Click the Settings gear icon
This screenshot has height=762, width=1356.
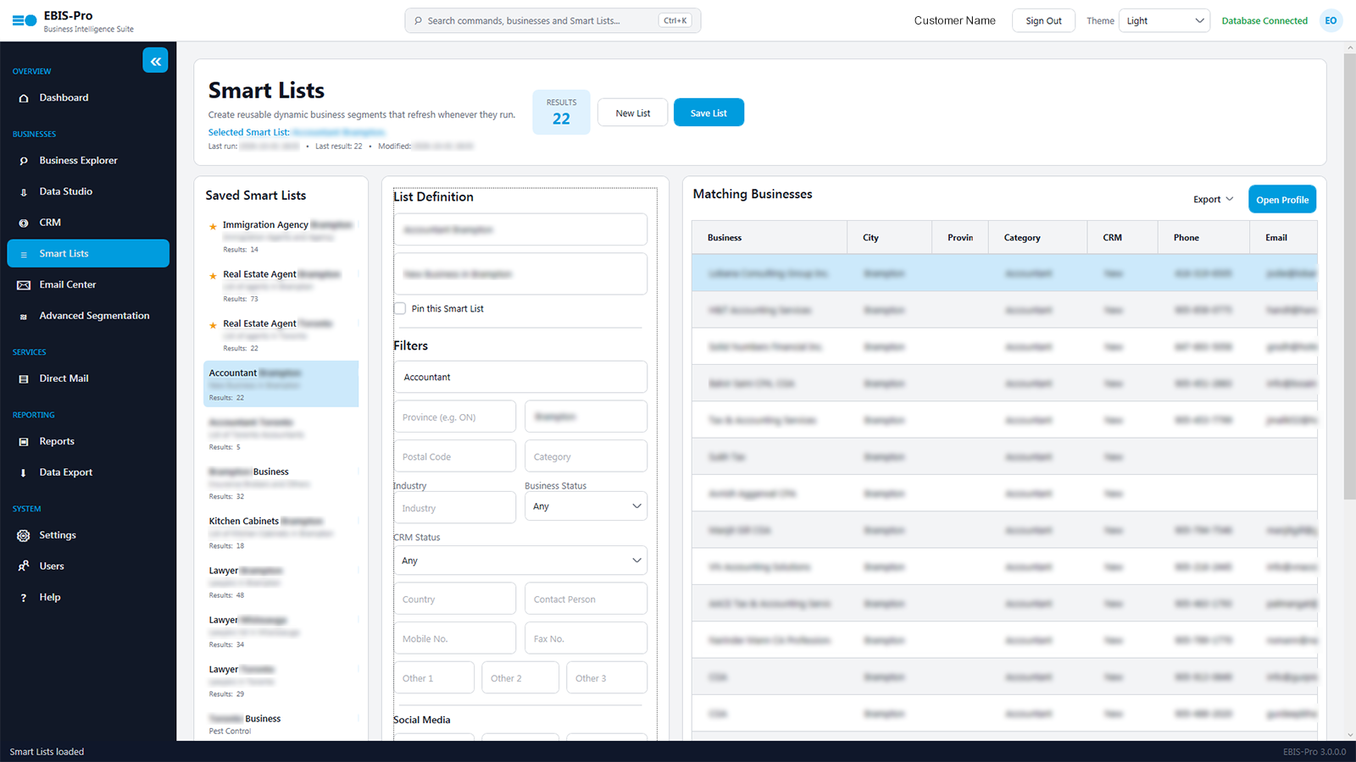[24, 536]
